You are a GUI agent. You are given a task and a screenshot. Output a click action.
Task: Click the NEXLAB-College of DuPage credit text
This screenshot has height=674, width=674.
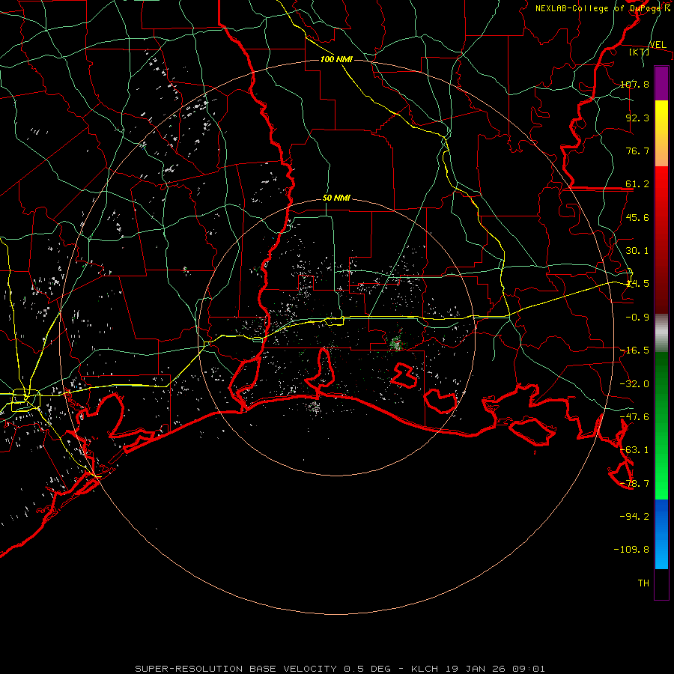pyautogui.click(x=599, y=8)
